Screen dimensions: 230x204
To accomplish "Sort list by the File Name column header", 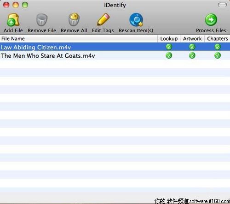I will (79, 39).
